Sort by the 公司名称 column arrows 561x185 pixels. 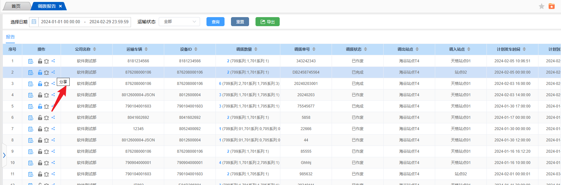coord(95,49)
